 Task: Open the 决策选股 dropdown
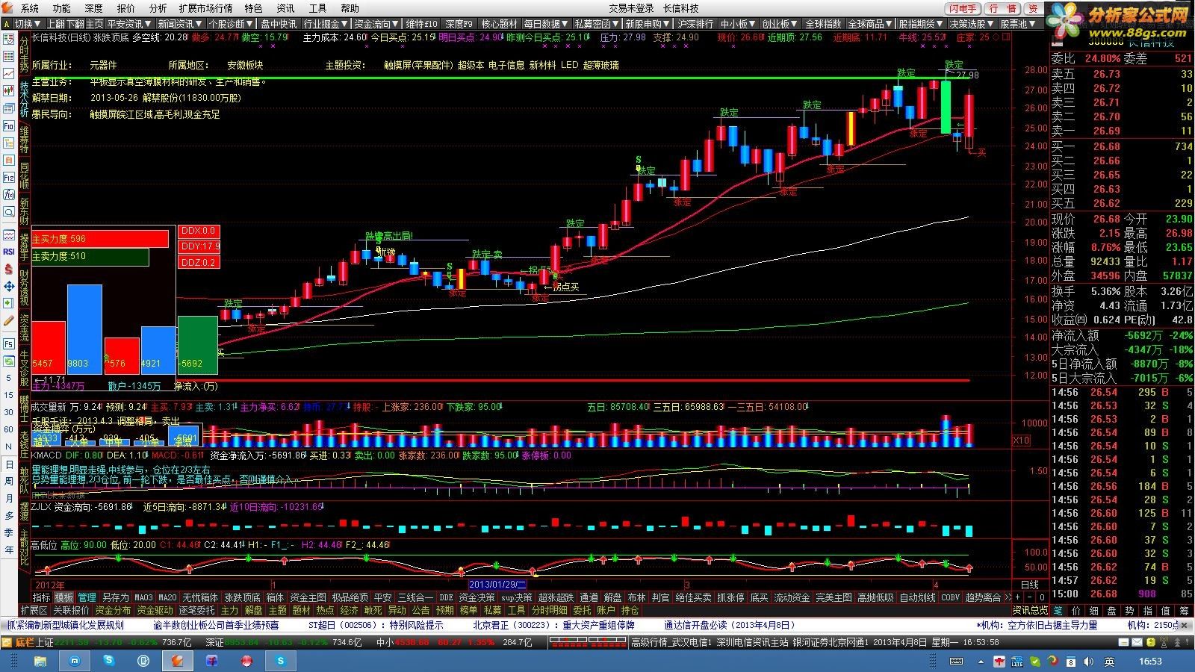coord(972,24)
